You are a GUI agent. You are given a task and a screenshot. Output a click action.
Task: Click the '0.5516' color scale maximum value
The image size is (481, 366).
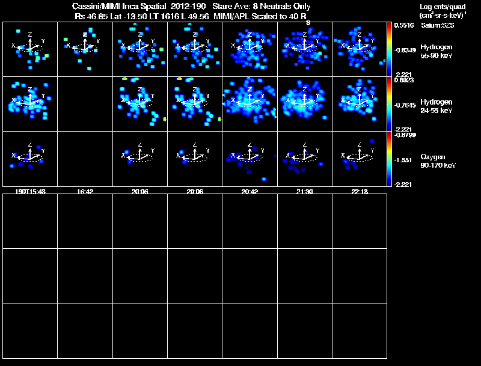coord(404,25)
